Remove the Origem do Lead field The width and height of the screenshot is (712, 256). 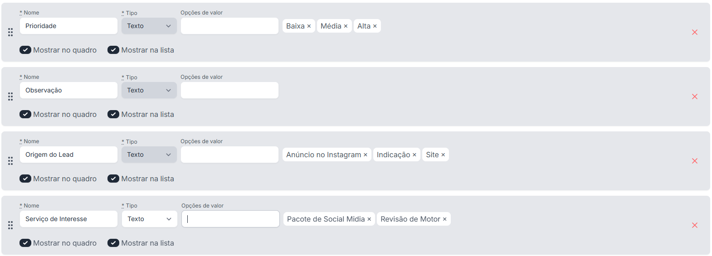pos(694,161)
